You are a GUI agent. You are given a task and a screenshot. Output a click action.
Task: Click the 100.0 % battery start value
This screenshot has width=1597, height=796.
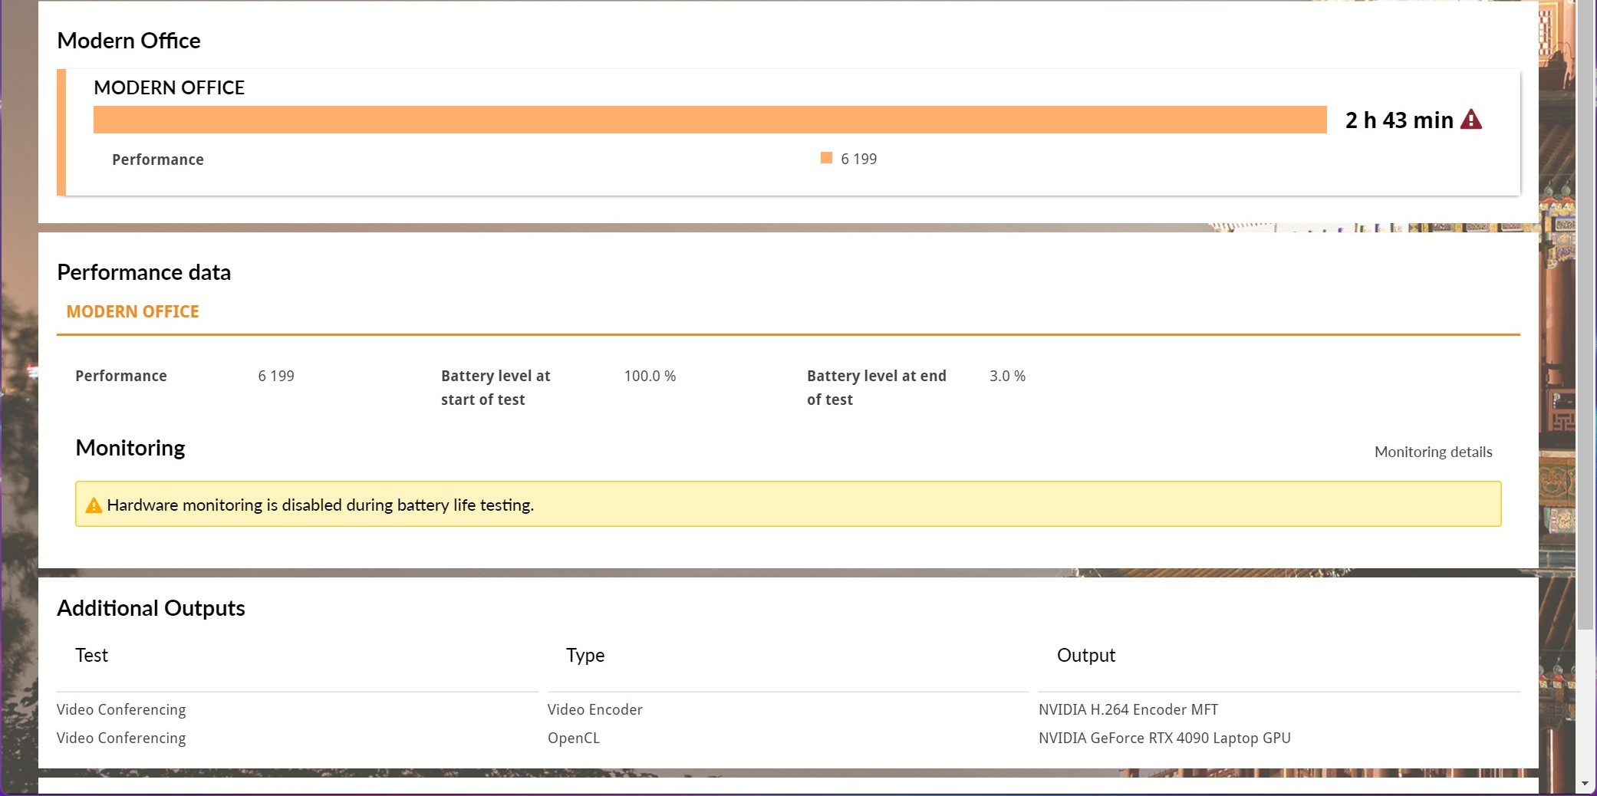[x=650, y=376]
